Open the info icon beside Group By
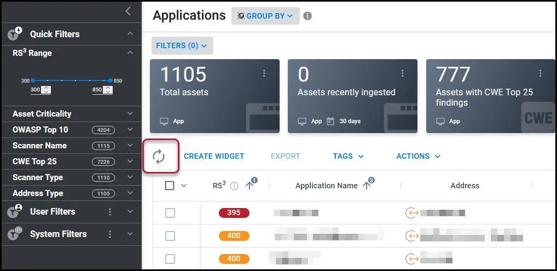557x271 pixels. (x=307, y=16)
